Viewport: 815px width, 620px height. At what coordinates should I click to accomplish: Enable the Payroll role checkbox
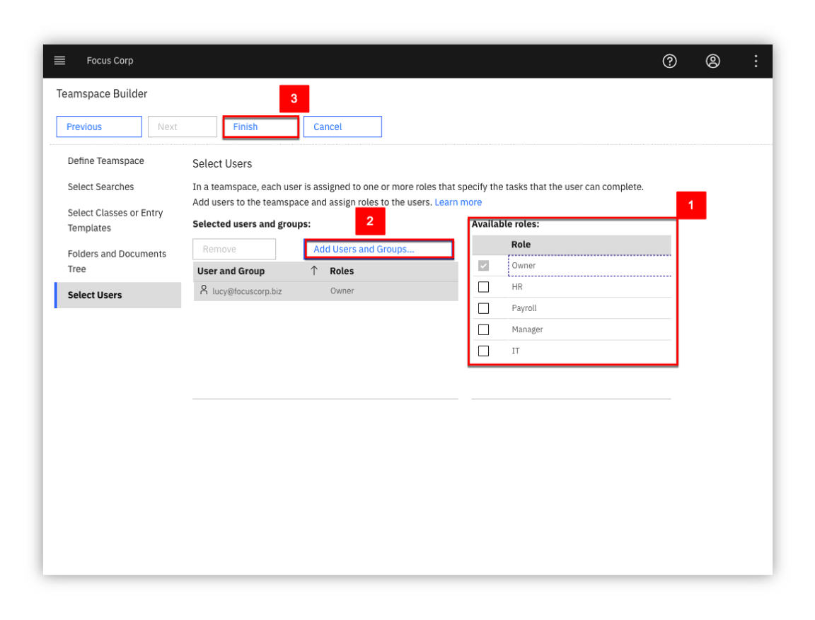[x=483, y=308]
